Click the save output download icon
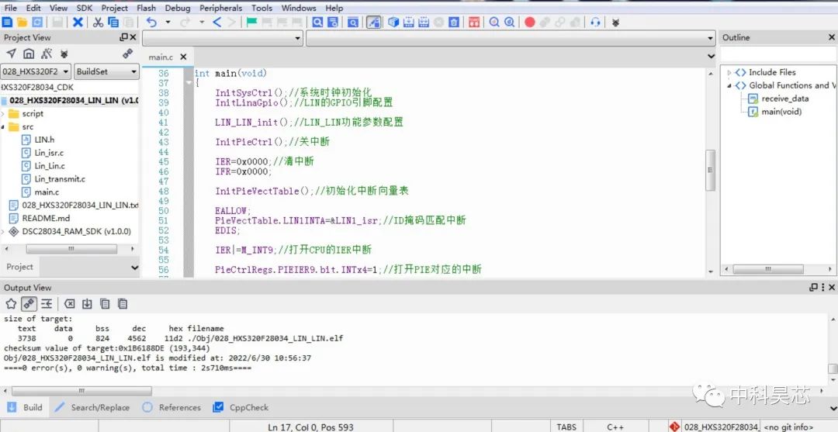Image resolution: width=838 pixels, height=432 pixels. [87, 304]
